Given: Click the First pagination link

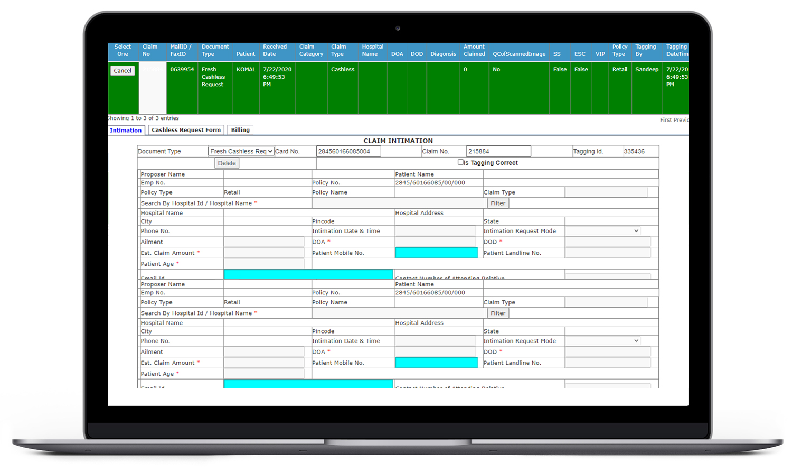Looking at the screenshot, I should (666, 120).
